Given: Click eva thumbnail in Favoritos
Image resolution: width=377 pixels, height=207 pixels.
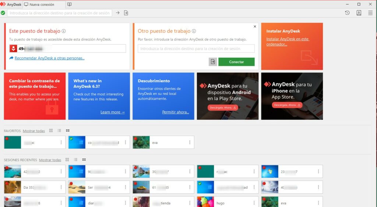Looking at the screenshot, I should pyautogui.click(x=141, y=142).
